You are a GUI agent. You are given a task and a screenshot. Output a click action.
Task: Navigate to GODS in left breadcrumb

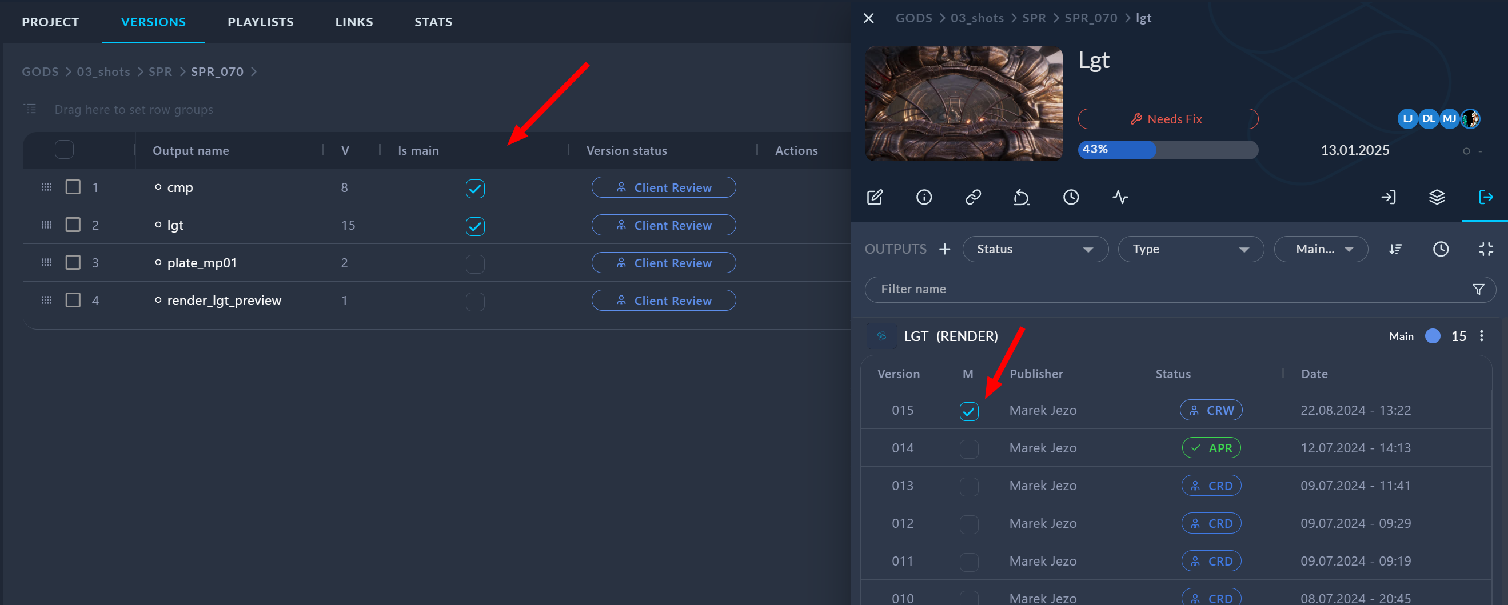point(40,71)
